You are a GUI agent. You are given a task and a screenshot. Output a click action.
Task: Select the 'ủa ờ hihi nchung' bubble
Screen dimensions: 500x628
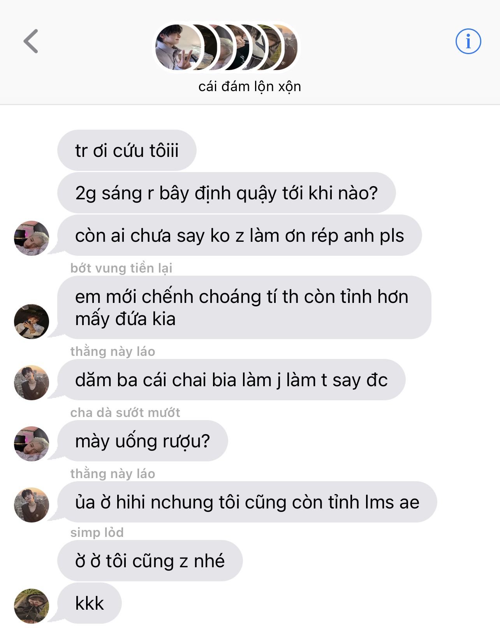[247, 502]
